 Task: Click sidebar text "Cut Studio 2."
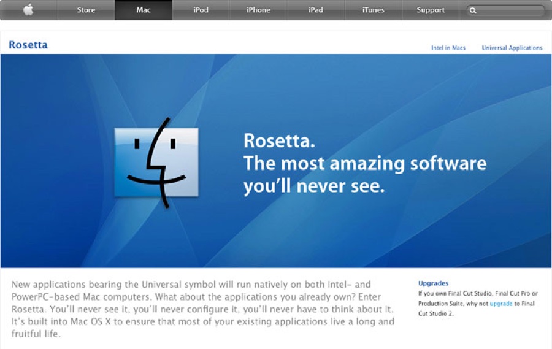(436, 313)
